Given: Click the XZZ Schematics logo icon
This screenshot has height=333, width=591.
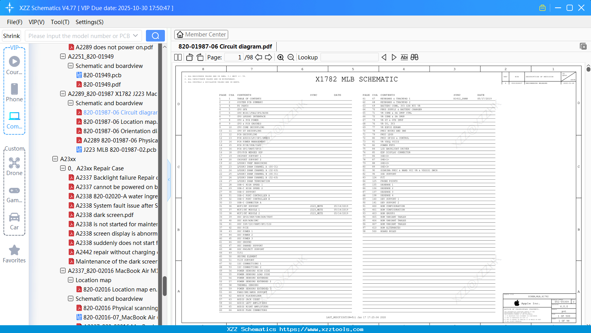Looking at the screenshot, I should point(10,8).
